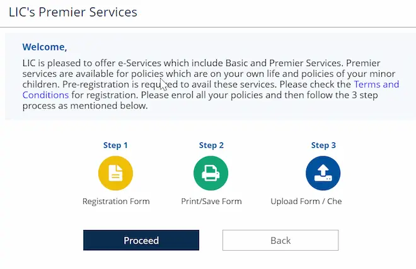Click the phrase 'process as mentioned below.'

coord(85,106)
